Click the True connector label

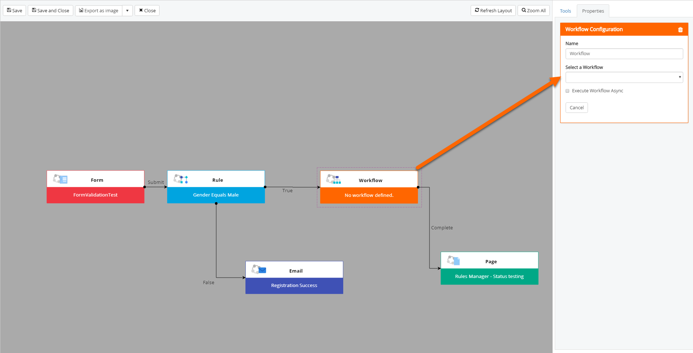287,190
